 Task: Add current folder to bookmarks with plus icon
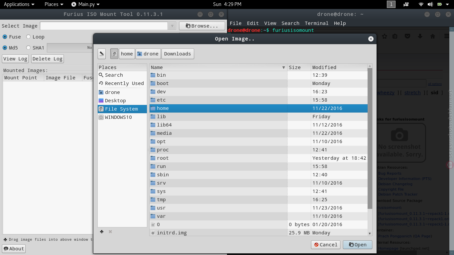[102, 232]
